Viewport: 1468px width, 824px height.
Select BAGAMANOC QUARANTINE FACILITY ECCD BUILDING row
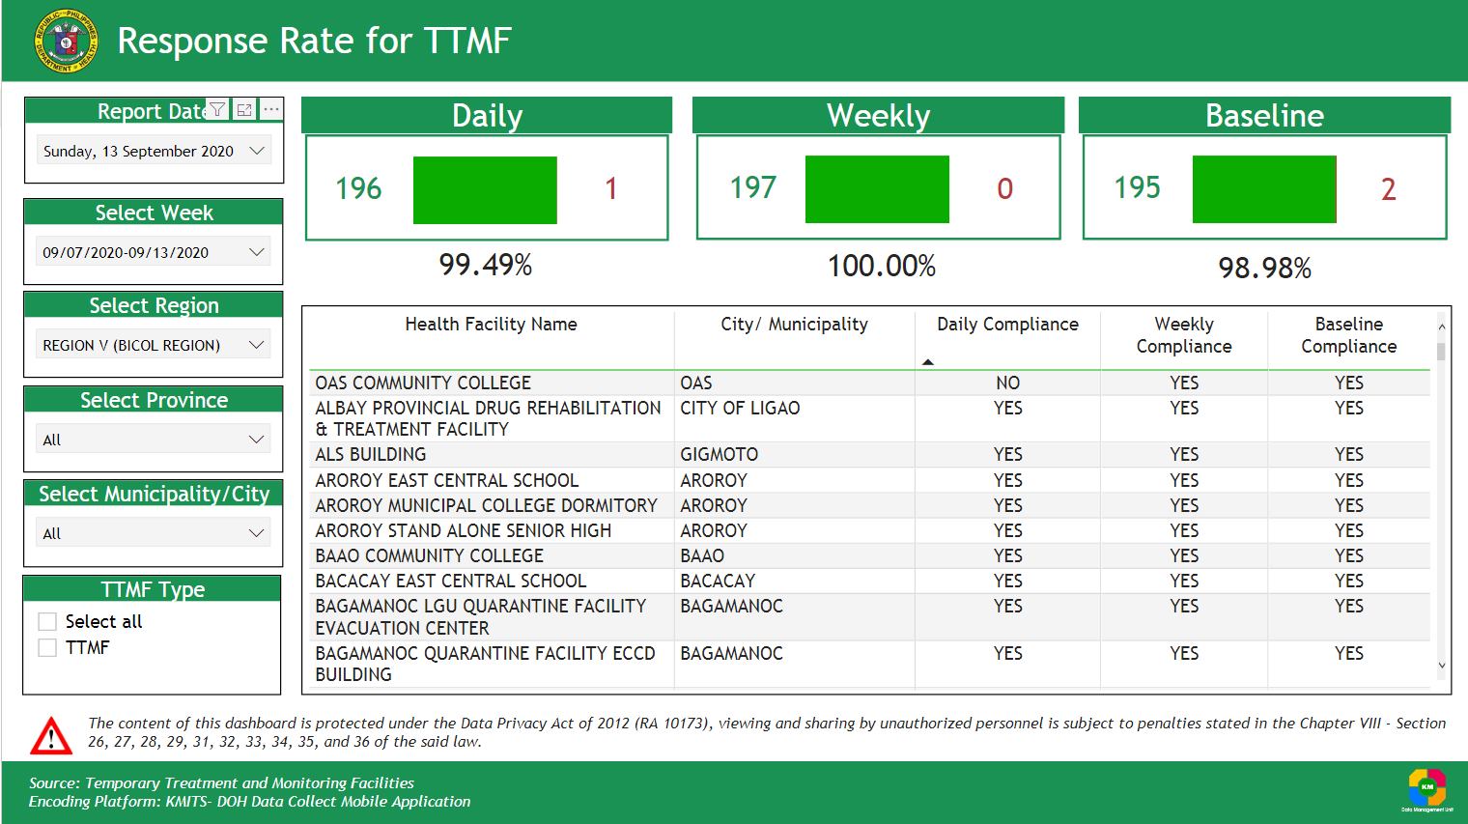coord(869,664)
